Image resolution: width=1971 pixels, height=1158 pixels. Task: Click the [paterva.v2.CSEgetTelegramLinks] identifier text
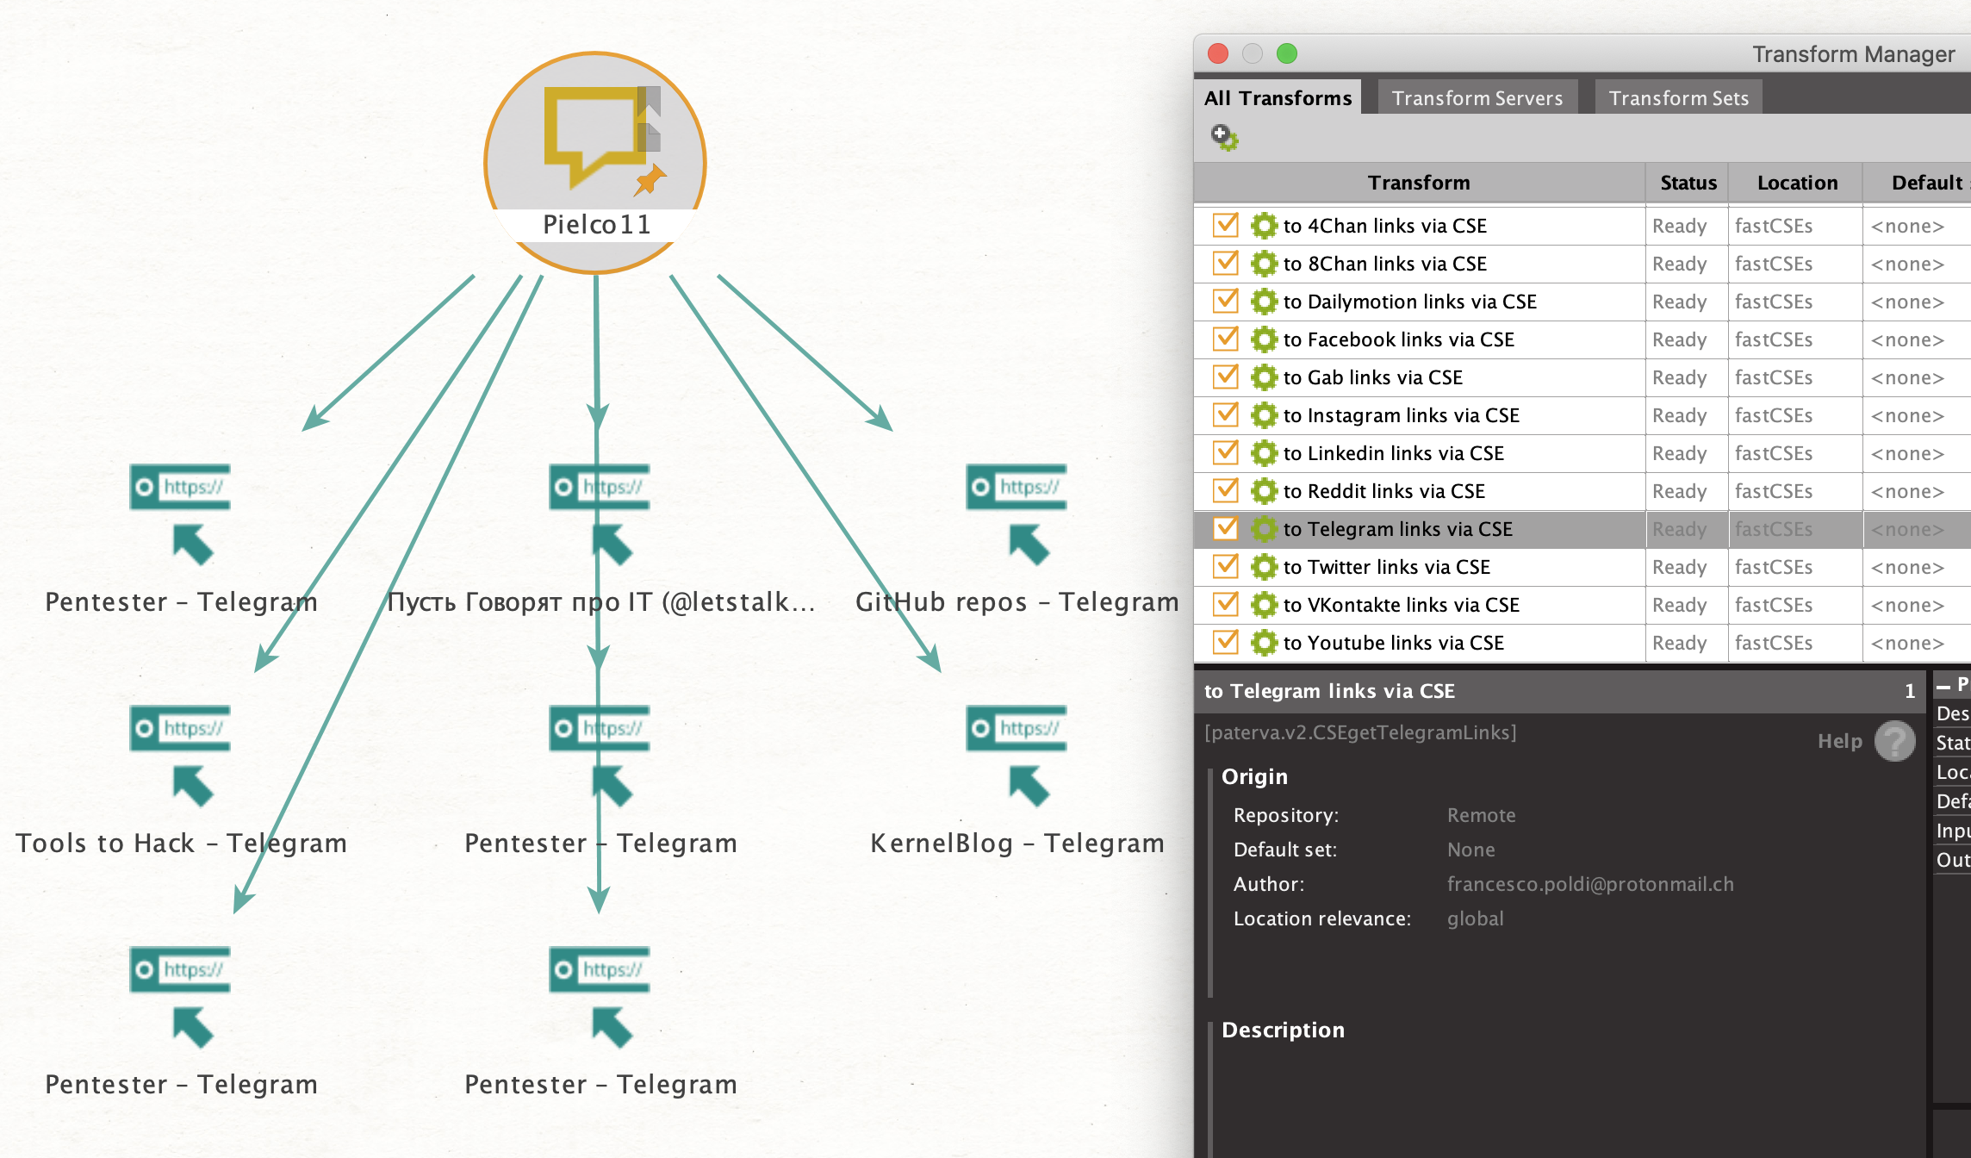(1360, 732)
